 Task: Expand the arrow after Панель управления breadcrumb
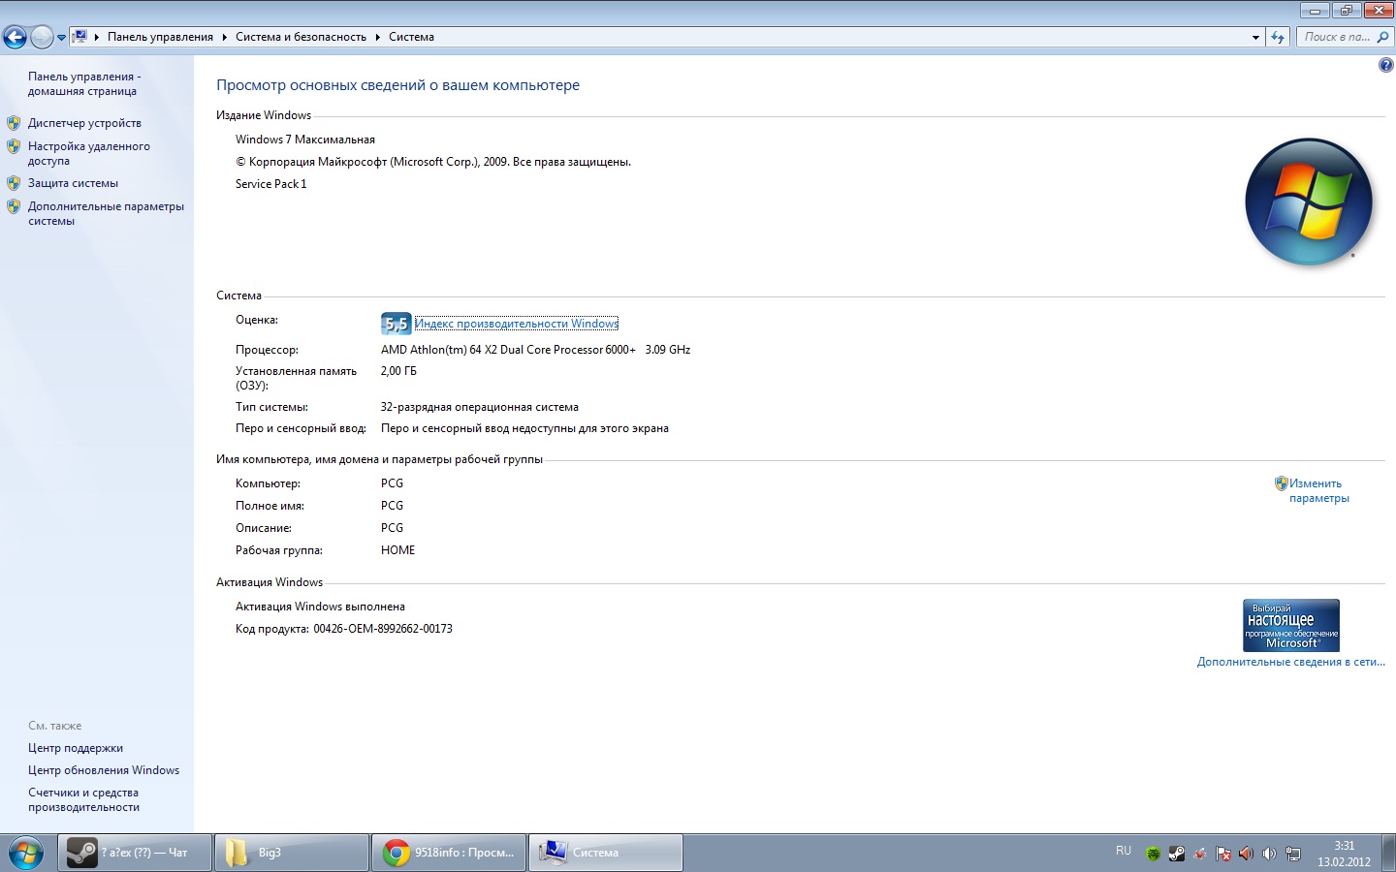[225, 37]
